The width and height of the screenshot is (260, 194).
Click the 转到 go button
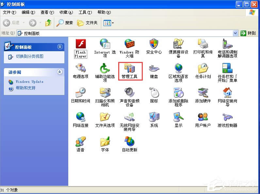click(x=248, y=33)
